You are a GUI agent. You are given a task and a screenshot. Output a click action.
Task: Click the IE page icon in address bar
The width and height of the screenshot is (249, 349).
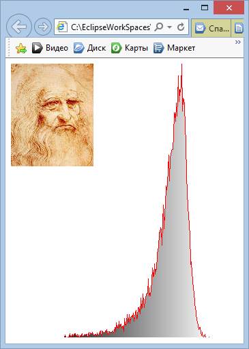pyautogui.click(x=62, y=27)
